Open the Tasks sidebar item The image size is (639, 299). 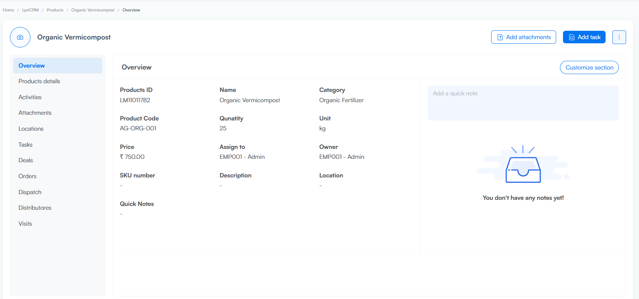coord(25,145)
